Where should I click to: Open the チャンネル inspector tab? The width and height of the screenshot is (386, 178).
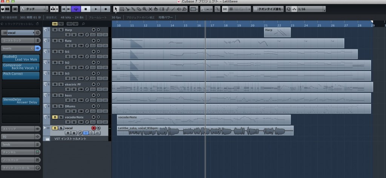[17, 152]
